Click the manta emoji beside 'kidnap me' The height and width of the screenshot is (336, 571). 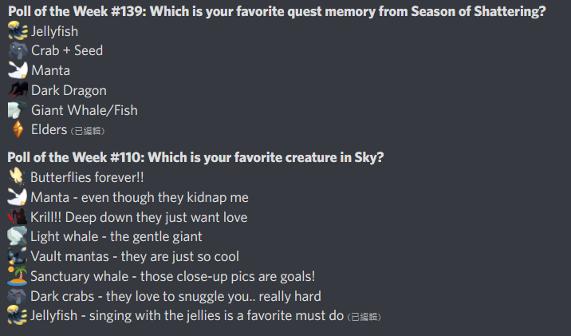tap(17, 197)
